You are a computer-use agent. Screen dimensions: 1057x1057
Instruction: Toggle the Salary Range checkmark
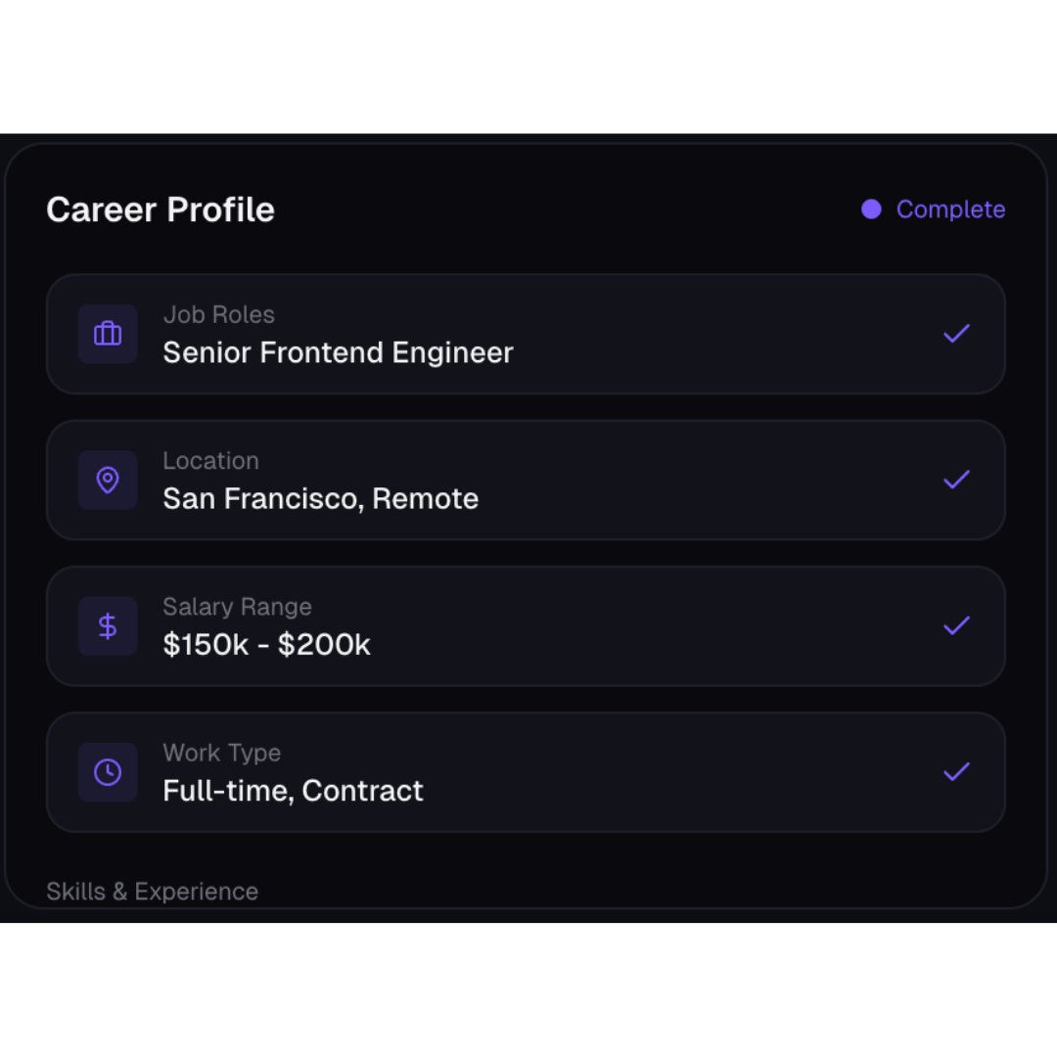pos(956,625)
